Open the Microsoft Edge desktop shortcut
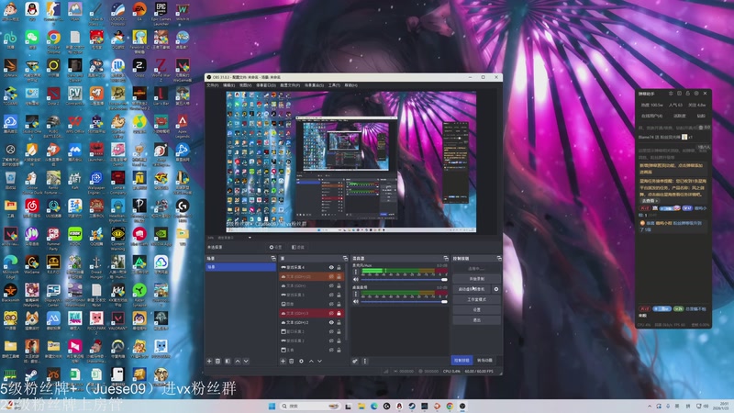 (10, 266)
